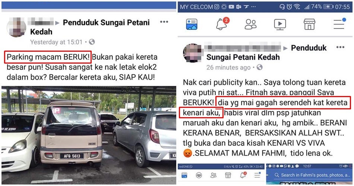Open the right poster's profile picture

click(192, 53)
